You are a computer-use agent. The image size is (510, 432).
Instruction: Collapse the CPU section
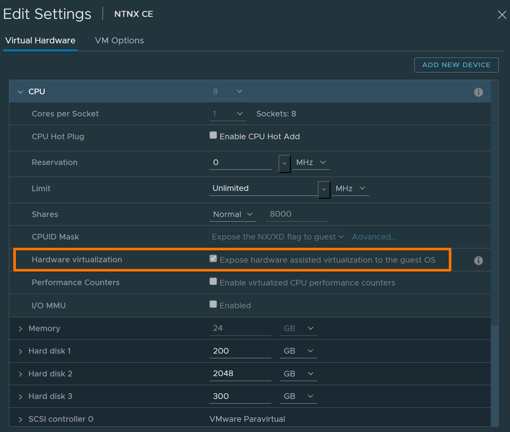20,92
